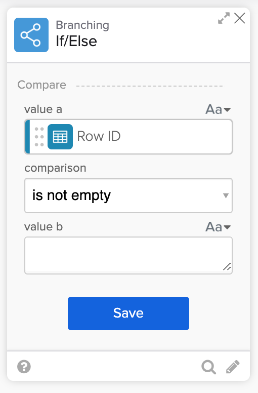Click inside the value b text field
Image resolution: width=258 pixels, height=393 pixels.
click(x=128, y=255)
